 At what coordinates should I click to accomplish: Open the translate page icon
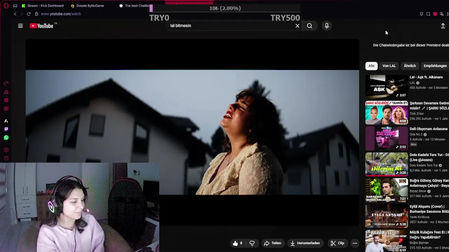pyautogui.click(x=442, y=14)
